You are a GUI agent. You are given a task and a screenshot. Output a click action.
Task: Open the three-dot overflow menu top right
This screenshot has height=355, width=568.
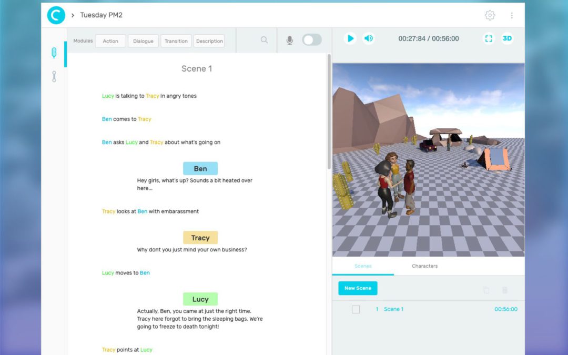(512, 15)
